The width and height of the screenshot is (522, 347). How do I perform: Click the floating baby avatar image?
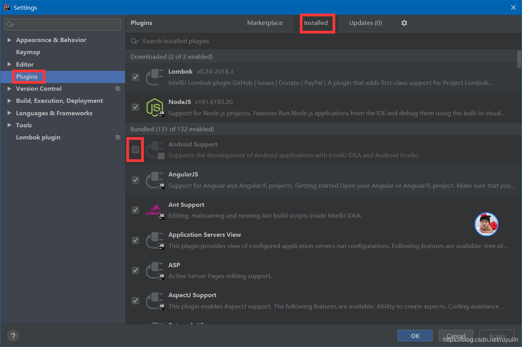(x=487, y=224)
